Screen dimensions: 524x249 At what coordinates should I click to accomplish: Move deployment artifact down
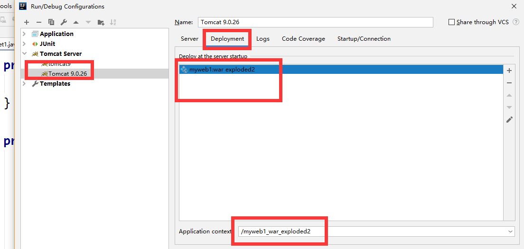509,107
